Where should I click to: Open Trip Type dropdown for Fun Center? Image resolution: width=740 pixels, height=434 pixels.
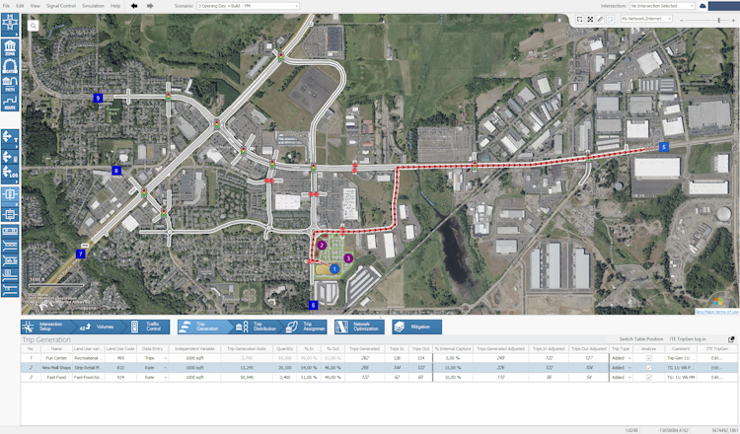point(629,358)
